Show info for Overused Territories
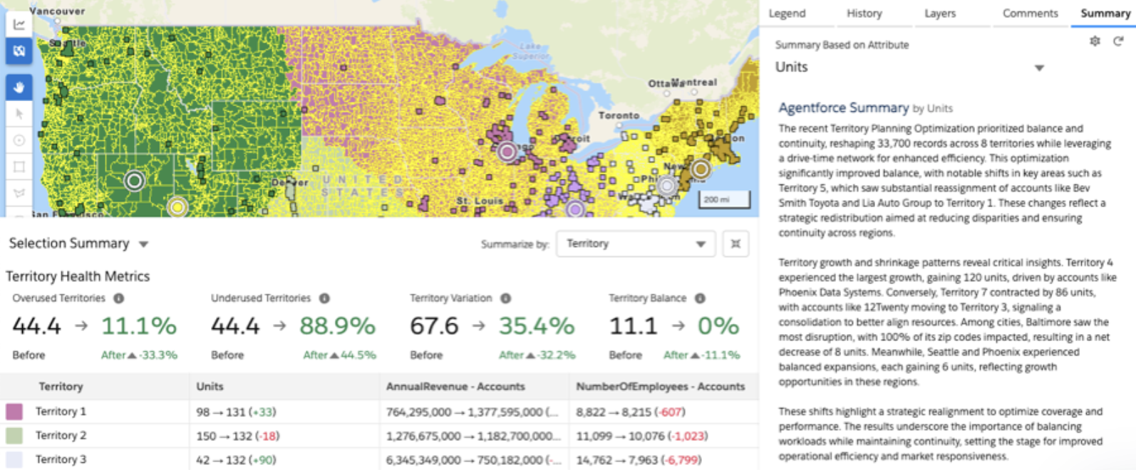This screenshot has height=470, width=1136. 119,298
